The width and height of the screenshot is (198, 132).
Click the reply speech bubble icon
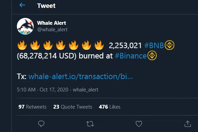(x=41, y=124)
